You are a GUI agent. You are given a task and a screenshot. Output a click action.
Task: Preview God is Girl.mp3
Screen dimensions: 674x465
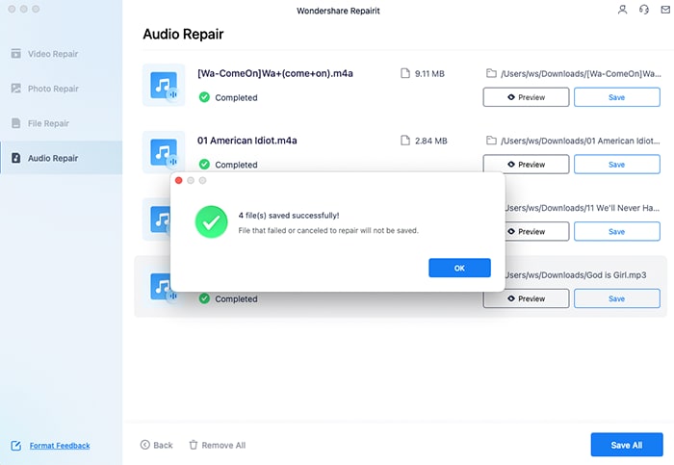point(526,298)
